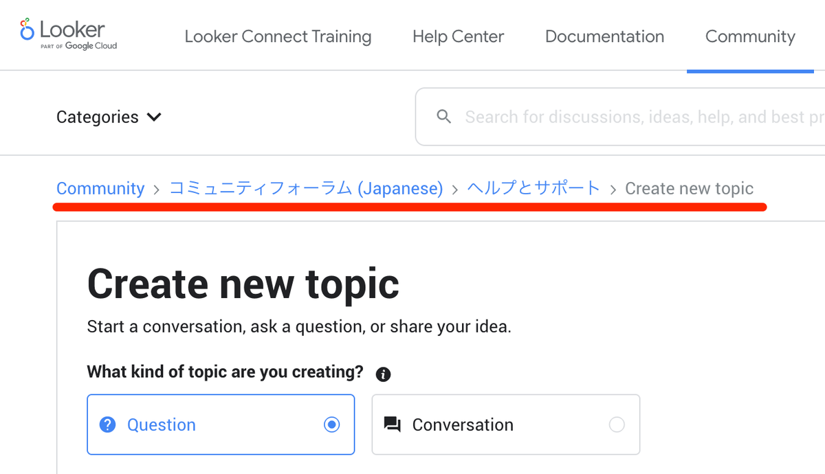Go to the Documentation page
The width and height of the screenshot is (825, 474).
tap(604, 36)
